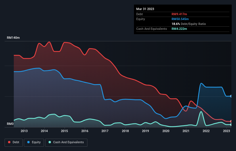The height and width of the screenshot is (151, 236).
Task: Click the Equity row label in tooltip
Action: pos(141,19)
